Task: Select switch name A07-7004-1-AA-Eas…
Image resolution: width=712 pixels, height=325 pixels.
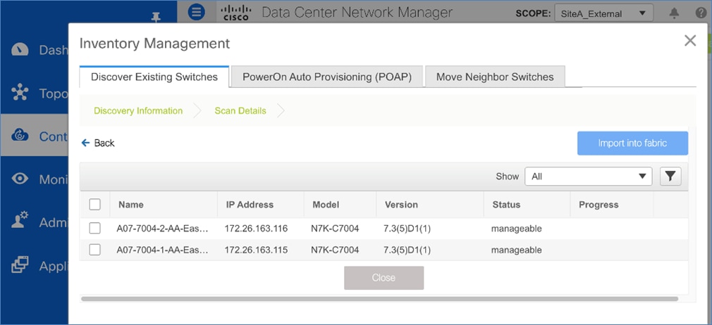Action: (163, 250)
